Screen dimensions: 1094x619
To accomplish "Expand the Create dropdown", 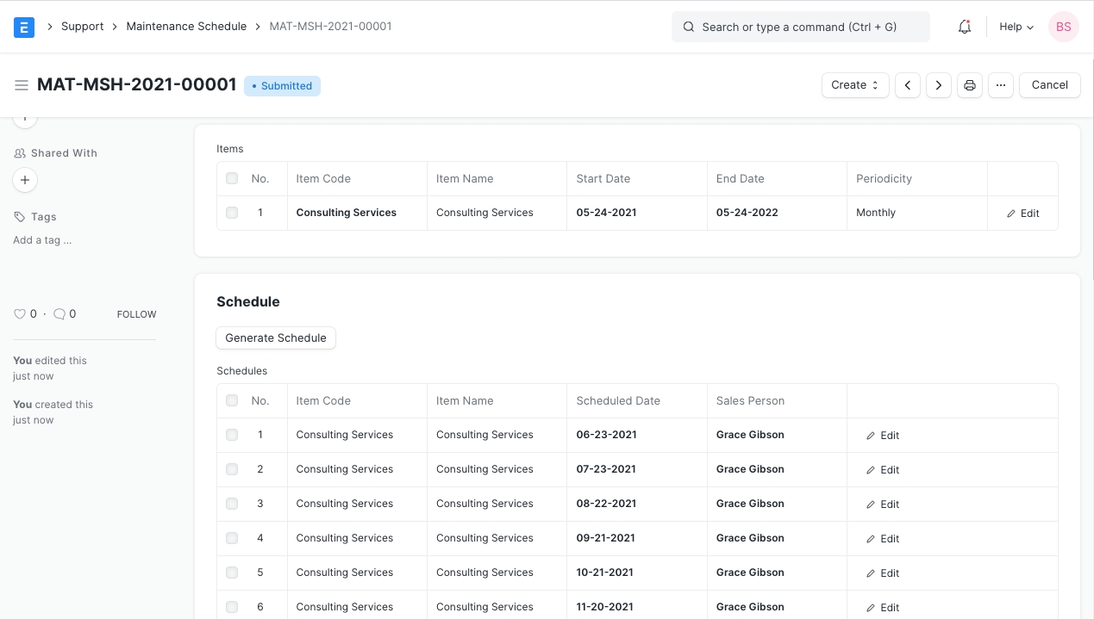I will [x=854, y=85].
